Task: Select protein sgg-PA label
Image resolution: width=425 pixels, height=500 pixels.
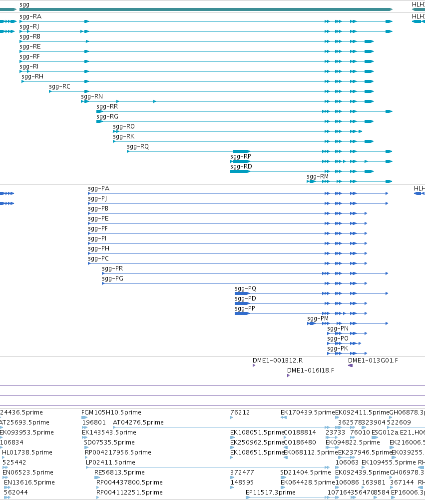Action: tap(98, 188)
